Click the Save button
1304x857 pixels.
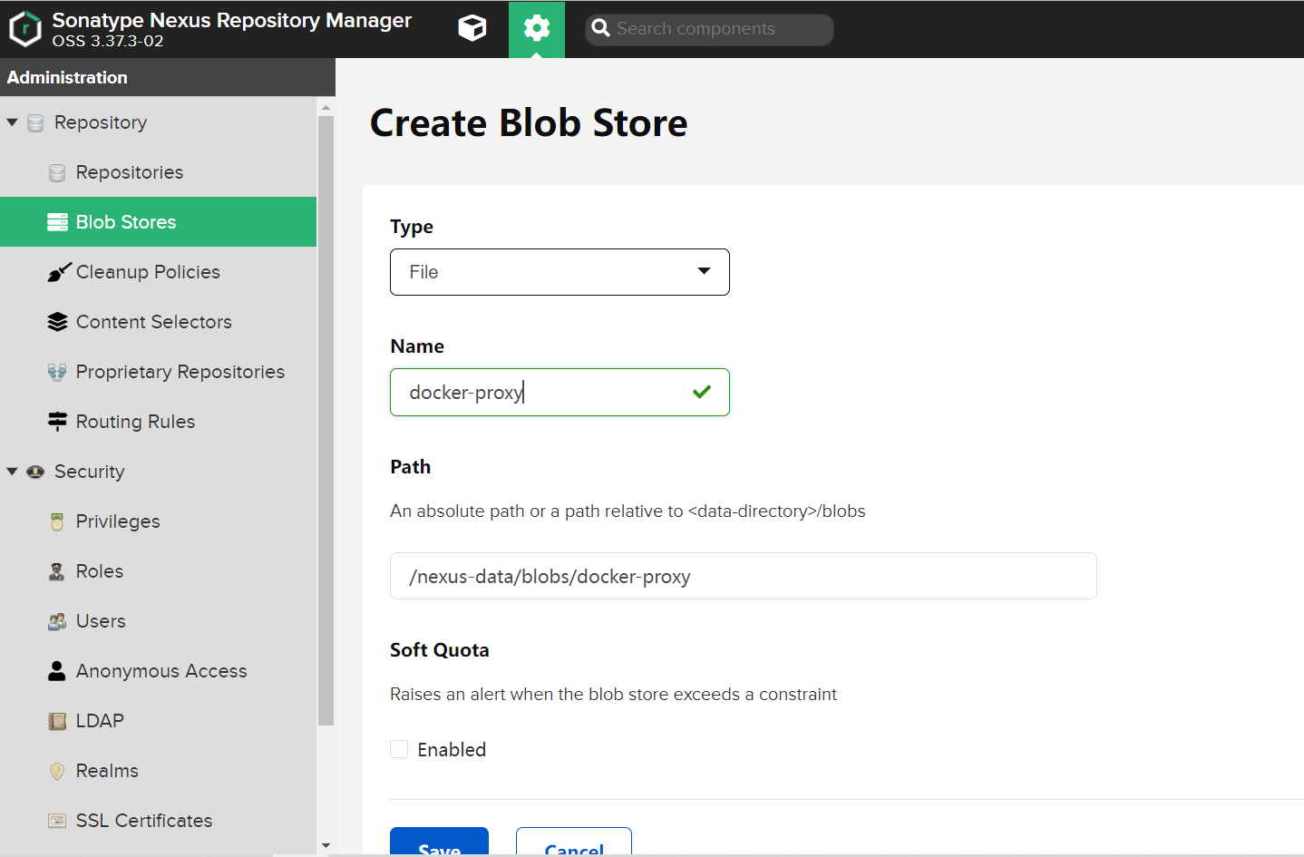coord(439,842)
